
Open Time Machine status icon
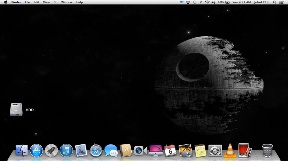(195, 2)
